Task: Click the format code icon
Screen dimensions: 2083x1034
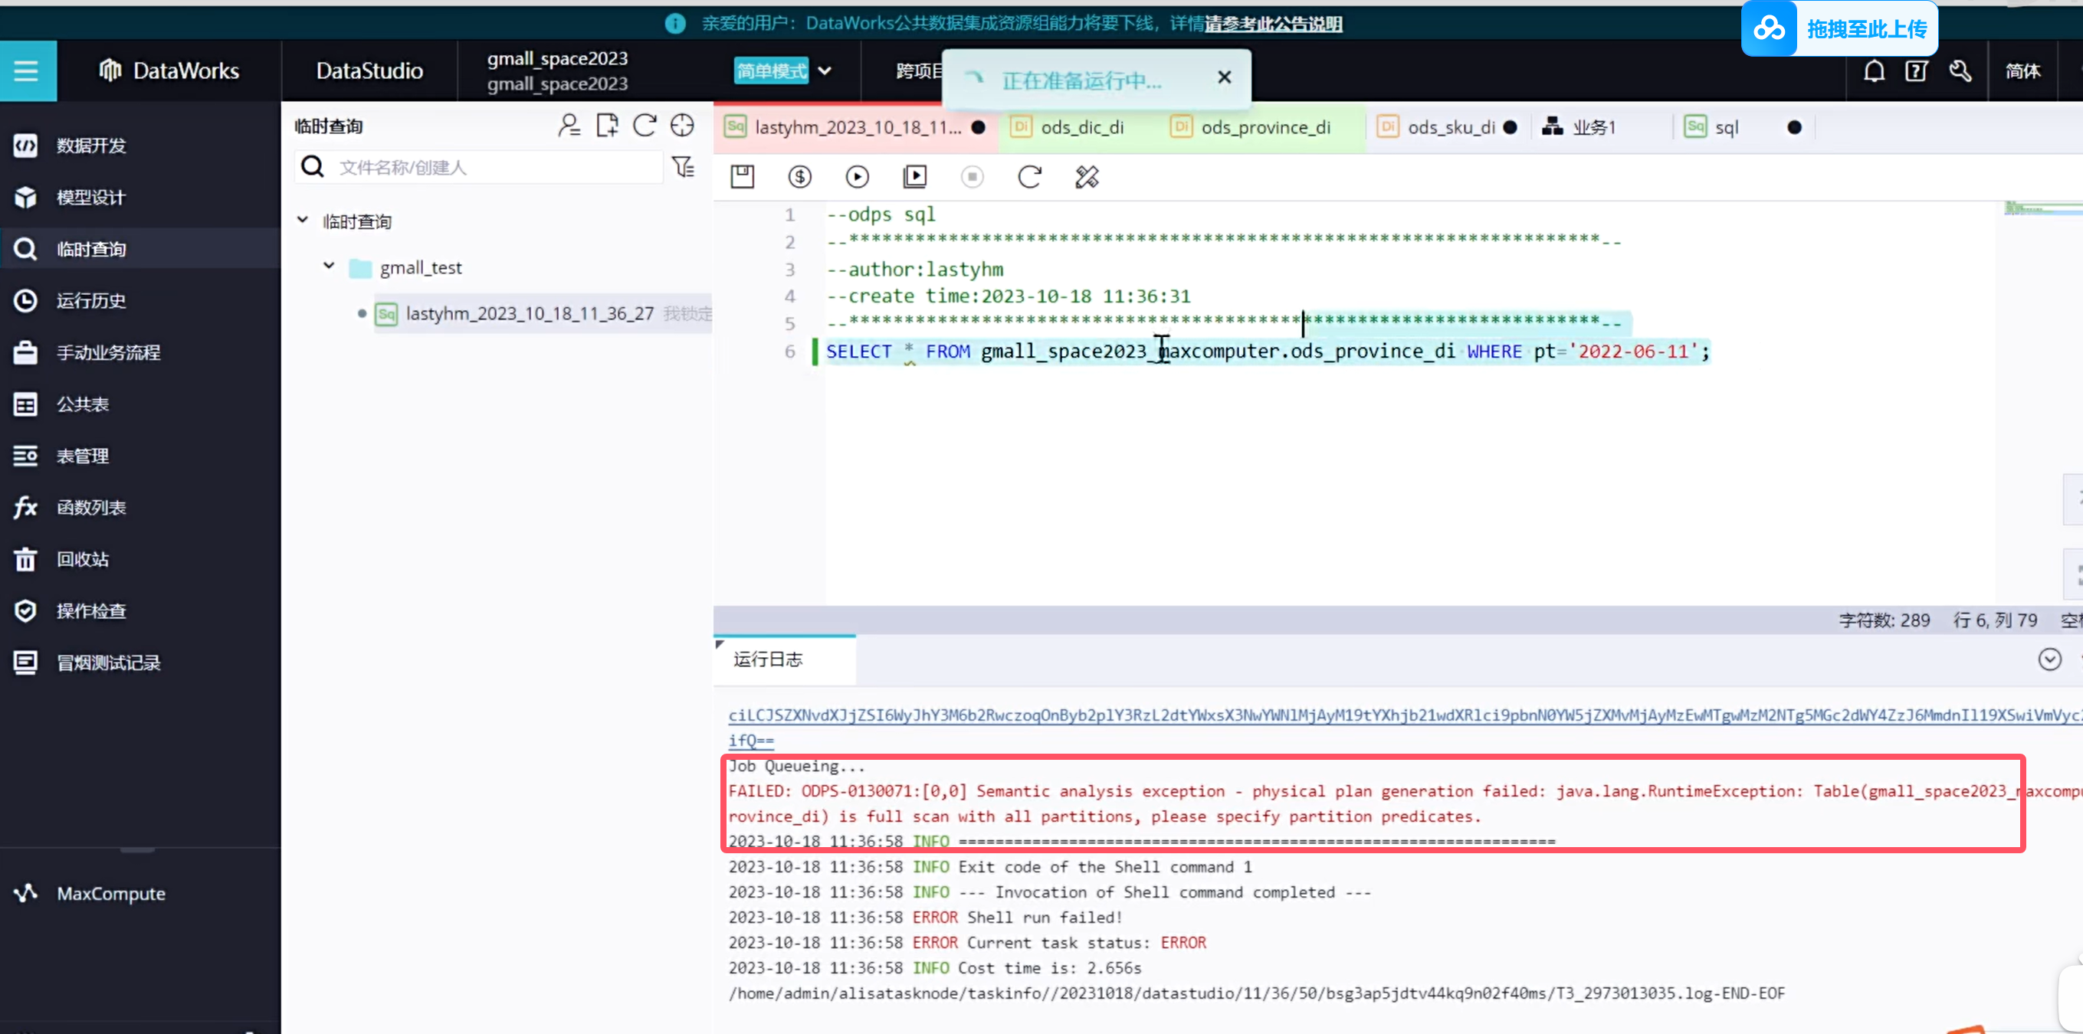Action: 1086,176
